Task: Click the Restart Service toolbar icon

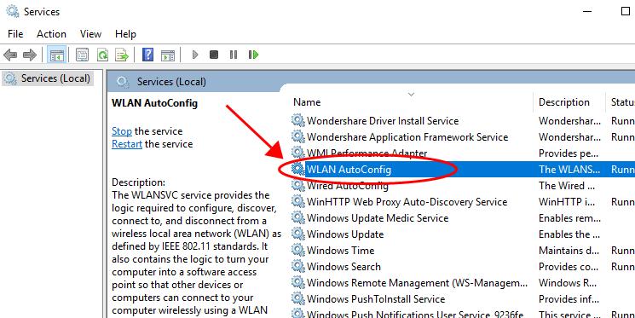Action: [253, 55]
